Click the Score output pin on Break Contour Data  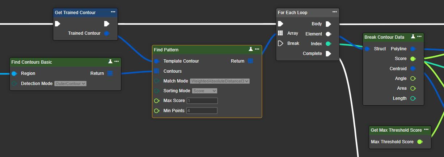[413, 59]
